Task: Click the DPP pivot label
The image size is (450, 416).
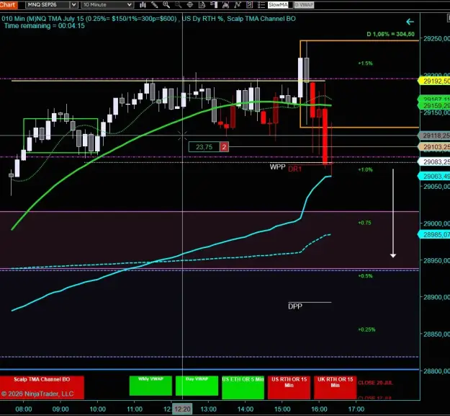Action: (295, 306)
